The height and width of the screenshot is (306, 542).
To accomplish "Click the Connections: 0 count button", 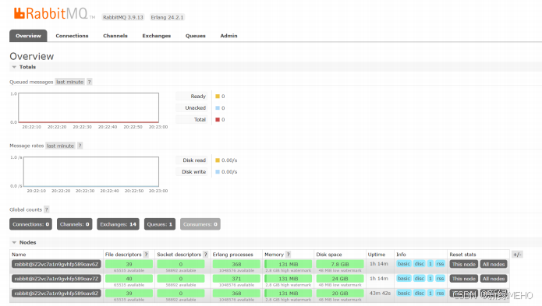I will [x=30, y=224].
